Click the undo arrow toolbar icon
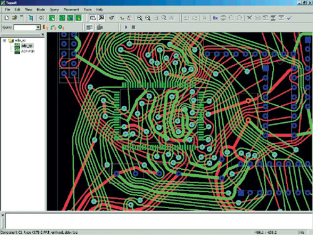Viewport: 313px width, 235px height. coord(187,18)
